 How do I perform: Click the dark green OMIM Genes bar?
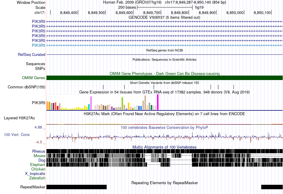(x=164, y=78)
